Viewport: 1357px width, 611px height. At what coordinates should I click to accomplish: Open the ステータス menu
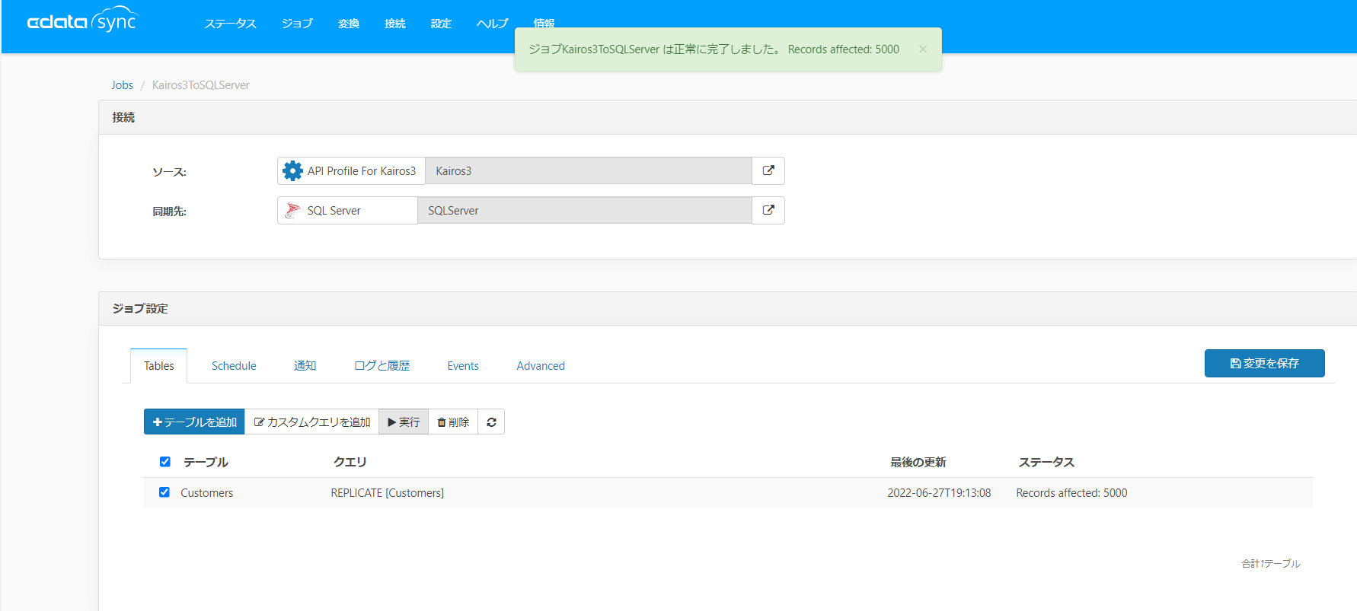point(230,24)
